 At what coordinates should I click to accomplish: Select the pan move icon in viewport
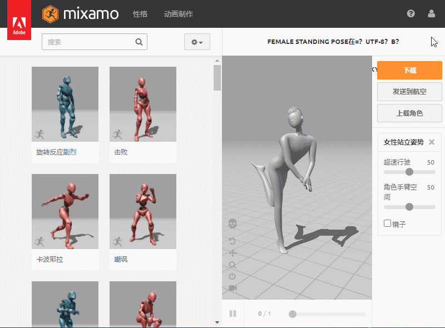coord(233,253)
